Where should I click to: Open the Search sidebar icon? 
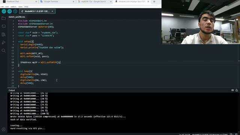pyautogui.click(x=3, y=51)
